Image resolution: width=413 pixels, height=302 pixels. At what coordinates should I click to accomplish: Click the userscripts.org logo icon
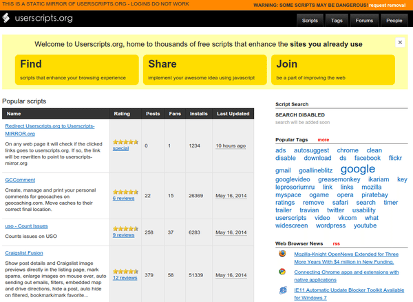click(x=6, y=18)
